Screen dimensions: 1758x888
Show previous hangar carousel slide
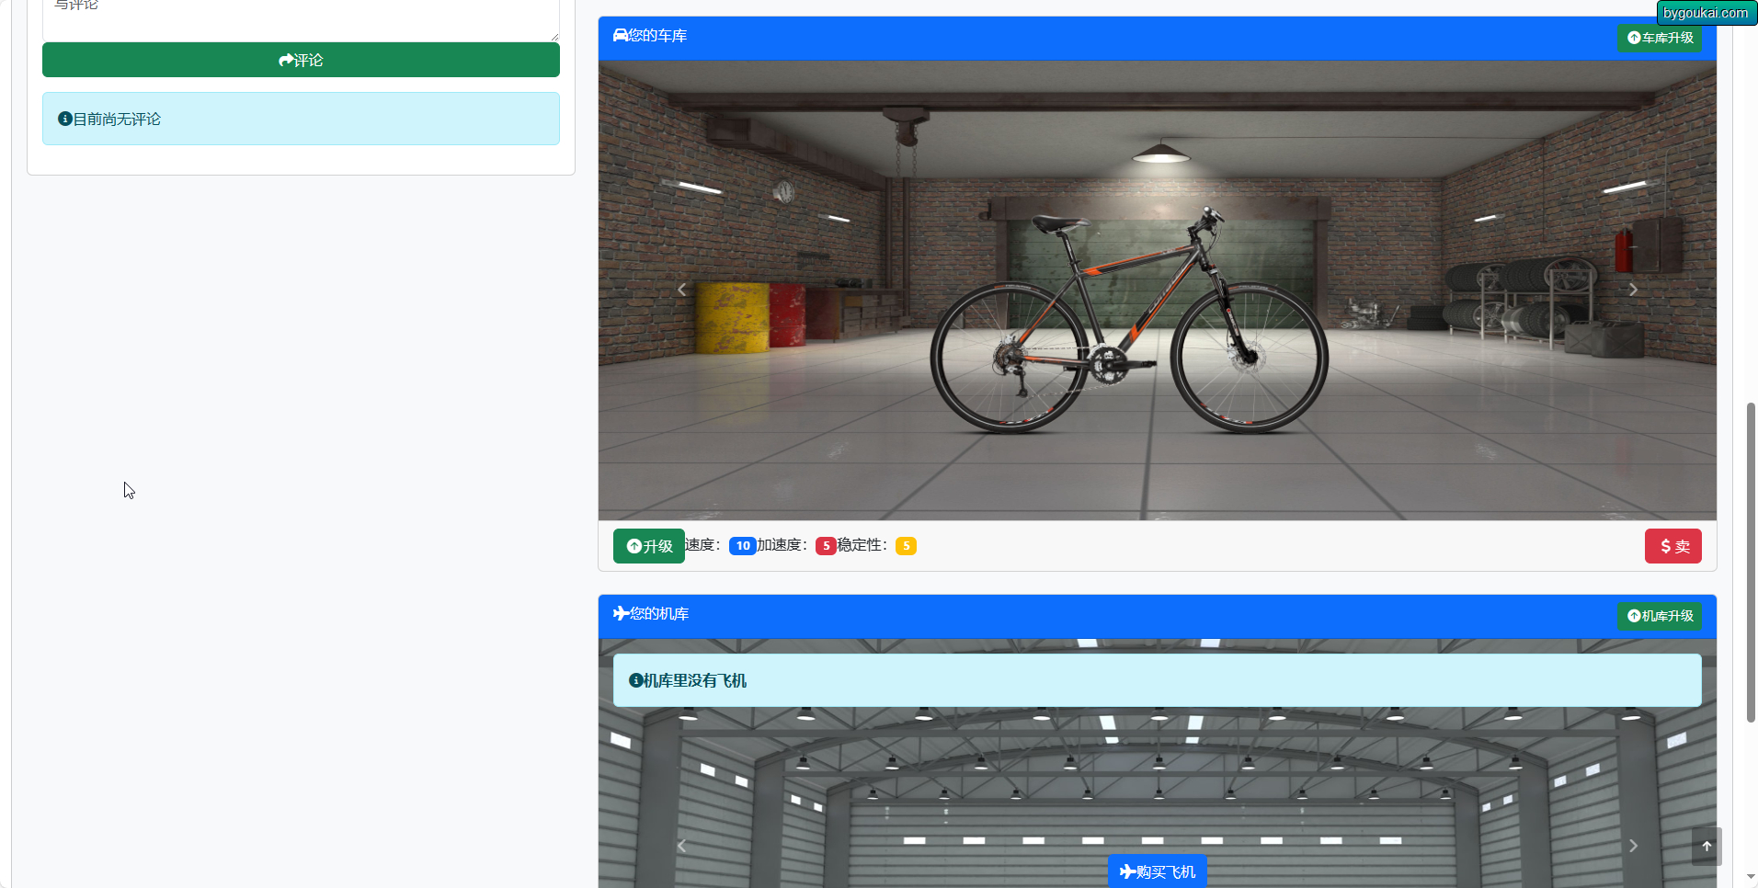[x=681, y=846]
